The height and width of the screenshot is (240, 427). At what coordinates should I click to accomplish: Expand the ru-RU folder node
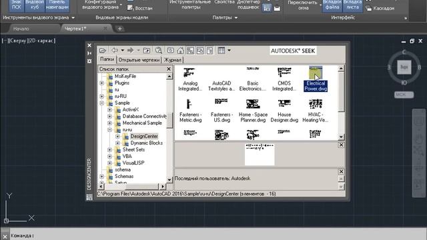pos(101,96)
